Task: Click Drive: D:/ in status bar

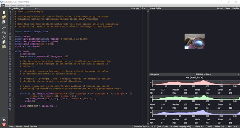Action: pos(219,126)
